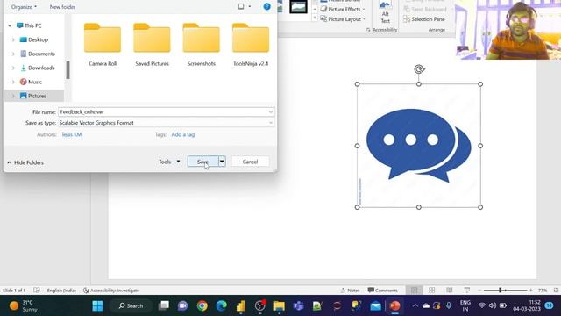The width and height of the screenshot is (561, 316).
Task: Click the rotation handle above the picture
Action: pos(419,69)
